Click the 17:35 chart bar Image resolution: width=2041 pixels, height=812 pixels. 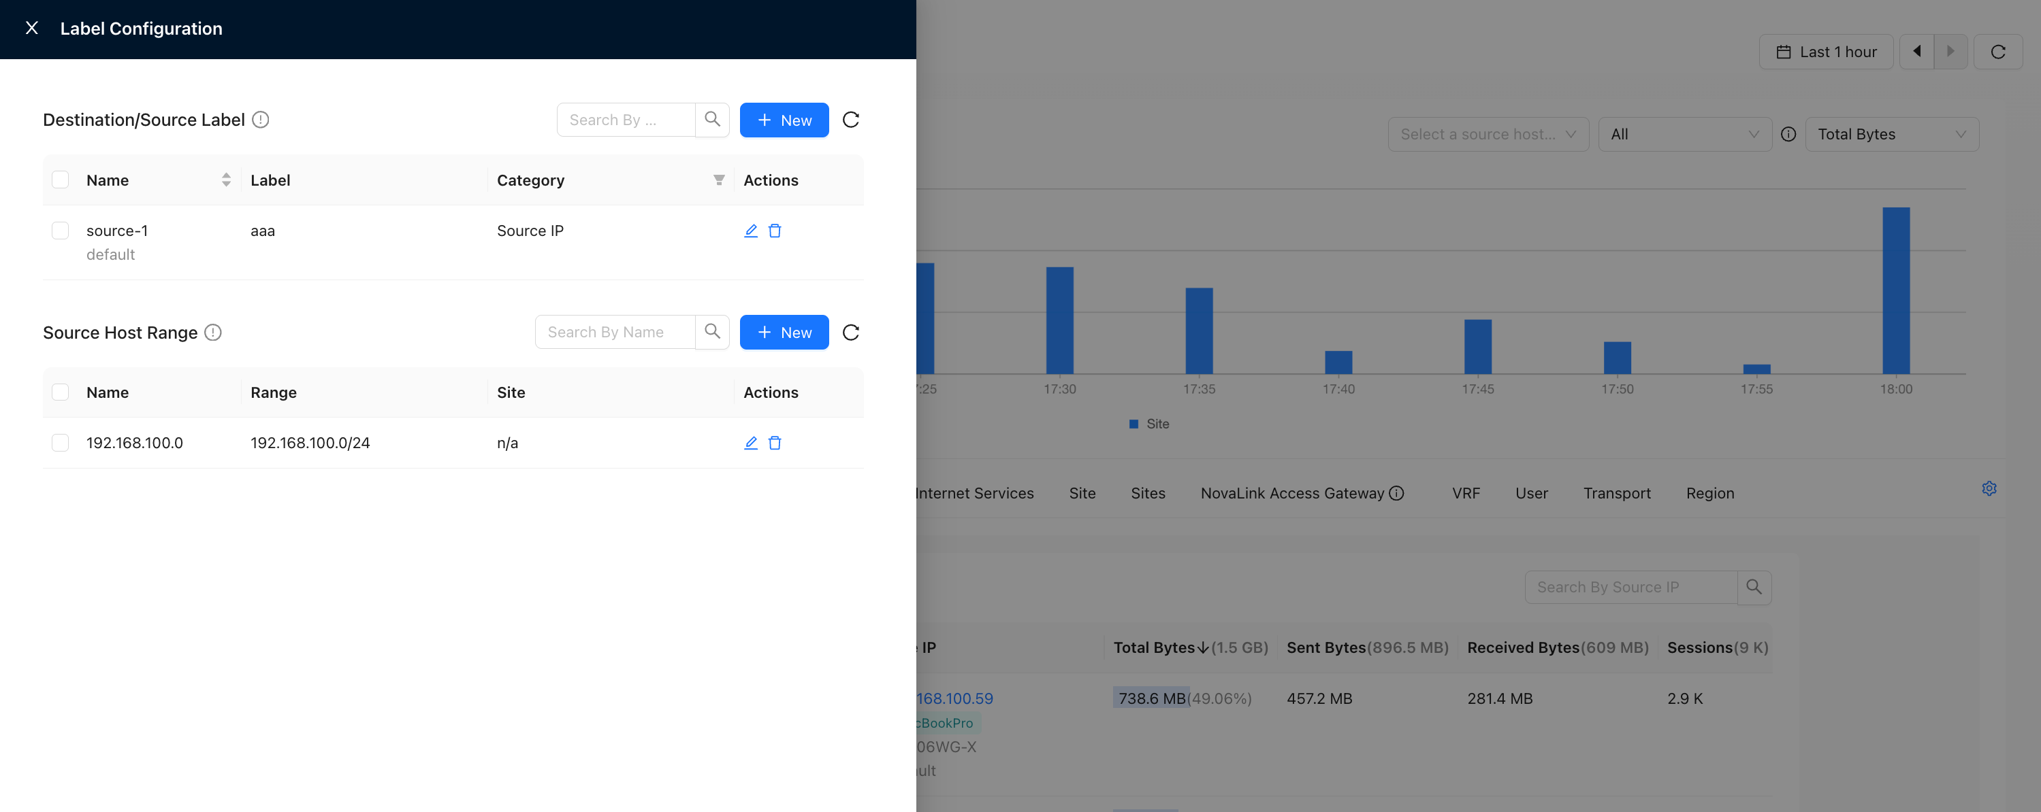point(1199,331)
